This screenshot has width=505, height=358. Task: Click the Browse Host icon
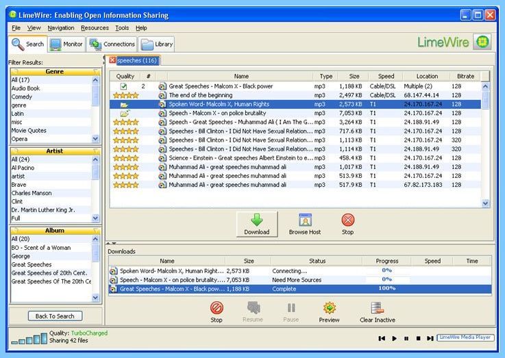click(305, 220)
